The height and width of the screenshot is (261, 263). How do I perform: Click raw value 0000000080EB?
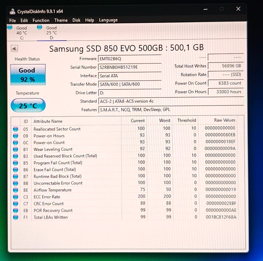[x=220, y=135]
